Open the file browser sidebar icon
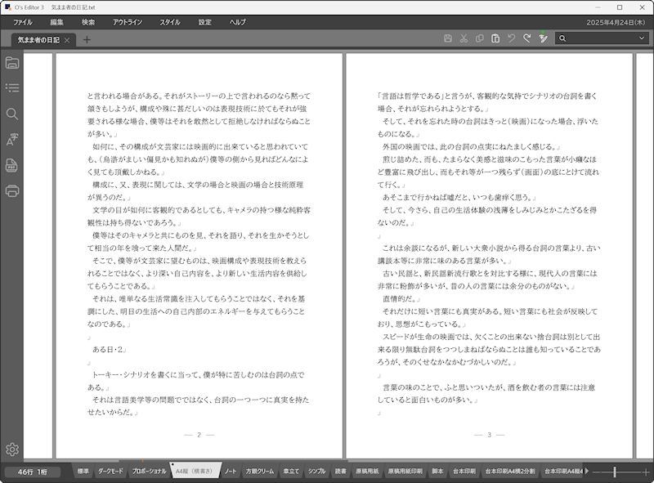The height and width of the screenshot is (483, 654). (12, 63)
